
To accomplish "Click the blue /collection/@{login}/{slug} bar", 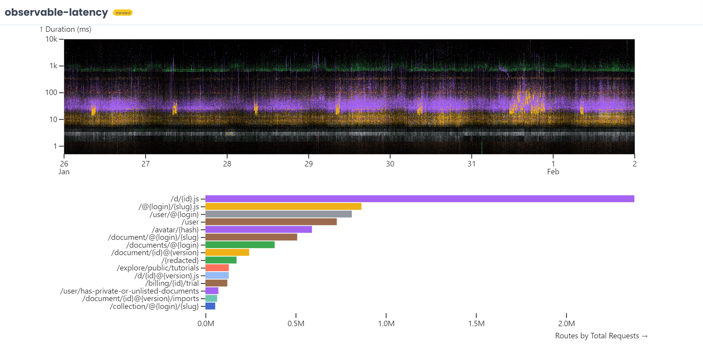I will [x=210, y=306].
